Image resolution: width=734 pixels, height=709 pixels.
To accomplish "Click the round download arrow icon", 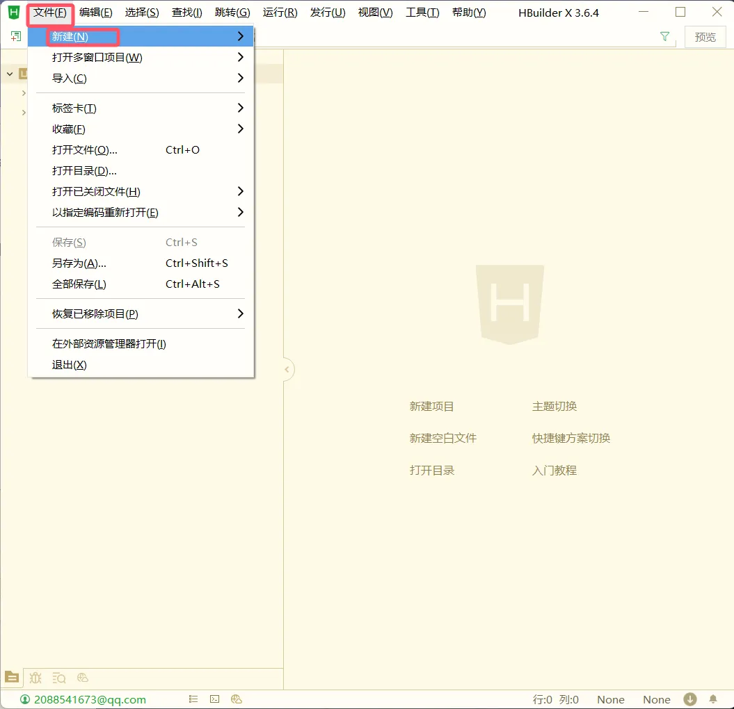I will (690, 699).
